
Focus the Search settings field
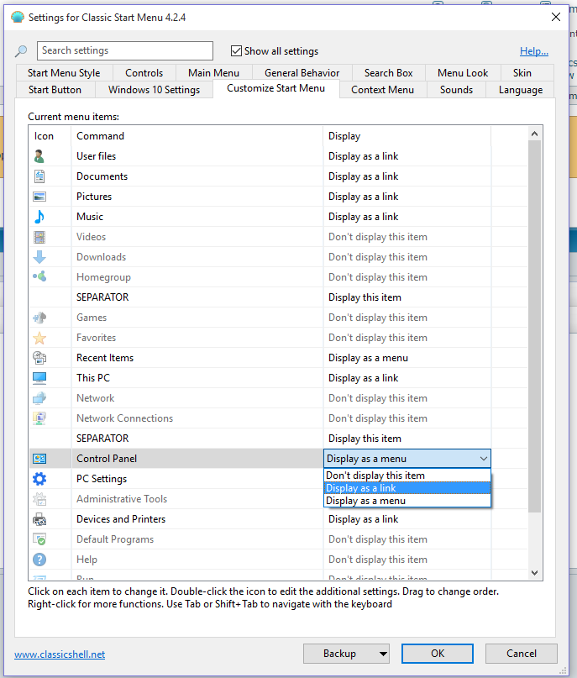click(125, 50)
